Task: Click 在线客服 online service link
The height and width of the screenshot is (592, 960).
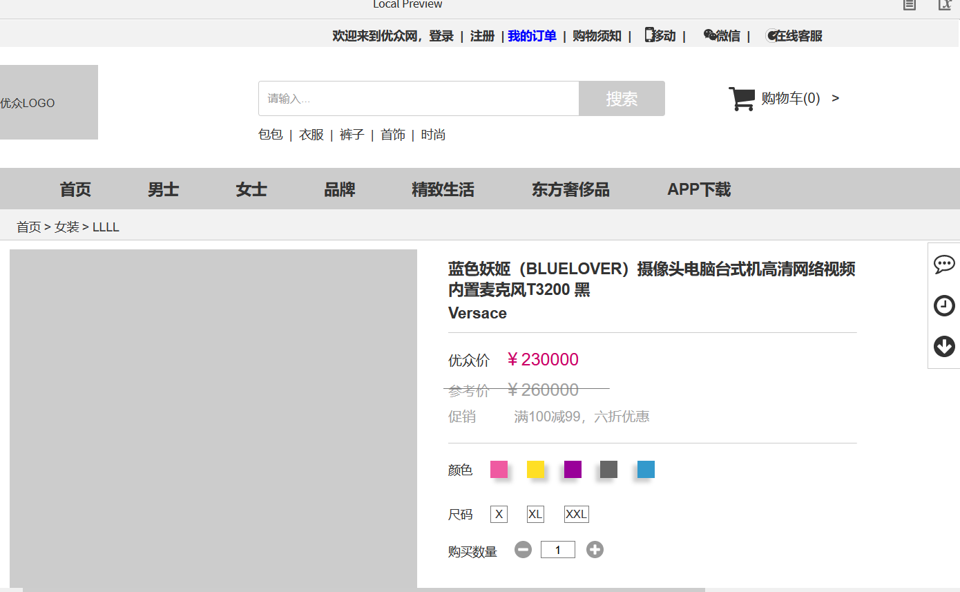Action: coord(799,36)
